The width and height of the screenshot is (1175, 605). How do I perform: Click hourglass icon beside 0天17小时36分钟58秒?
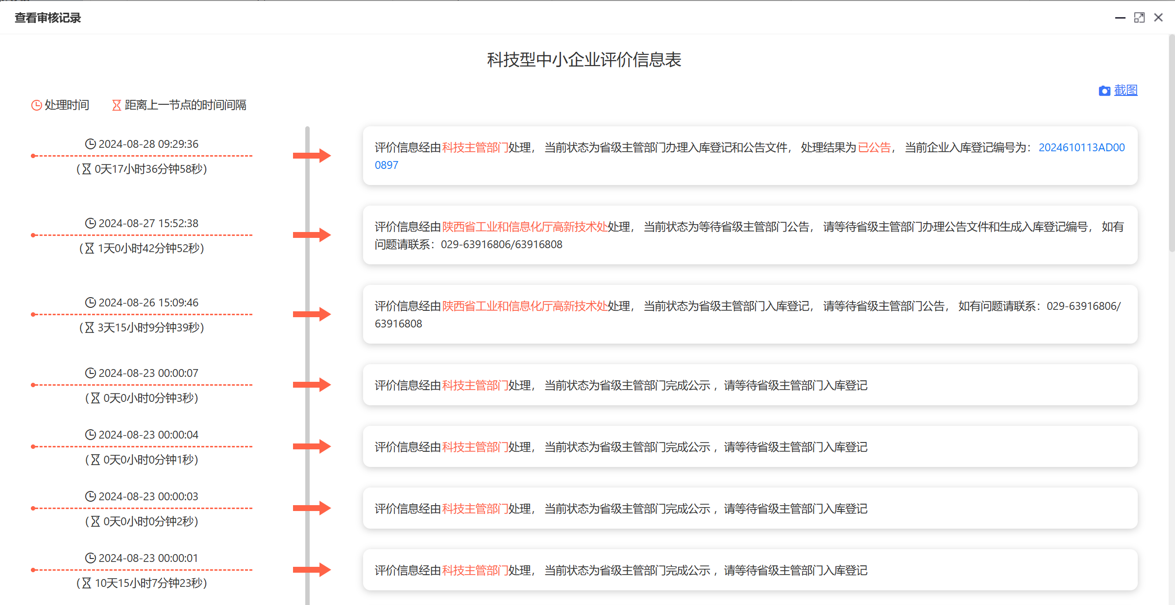click(x=87, y=169)
